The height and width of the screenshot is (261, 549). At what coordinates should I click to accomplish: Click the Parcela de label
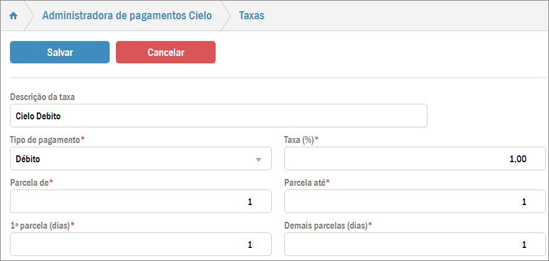point(29,183)
